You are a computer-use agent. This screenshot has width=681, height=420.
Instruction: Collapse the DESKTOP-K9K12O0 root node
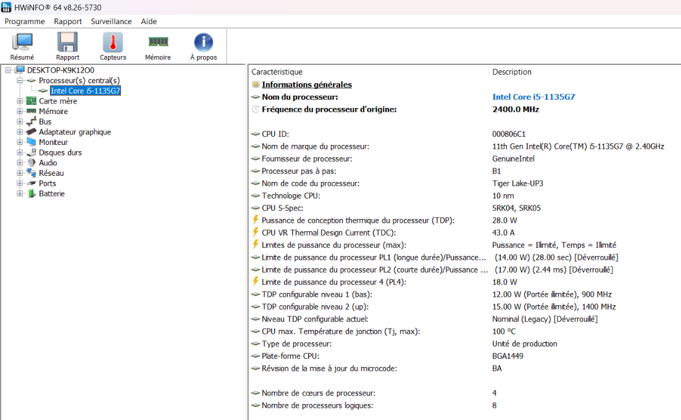coord(8,70)
